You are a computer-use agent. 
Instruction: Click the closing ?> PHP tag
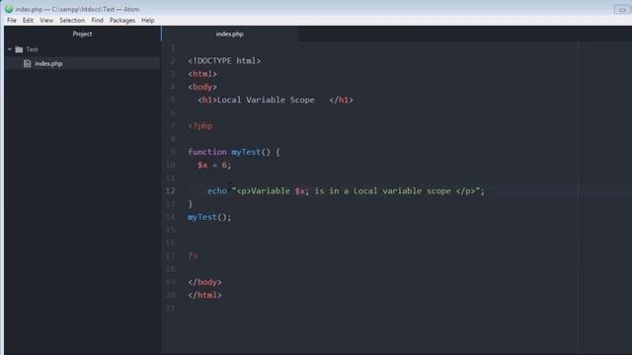tap(193, 256)
